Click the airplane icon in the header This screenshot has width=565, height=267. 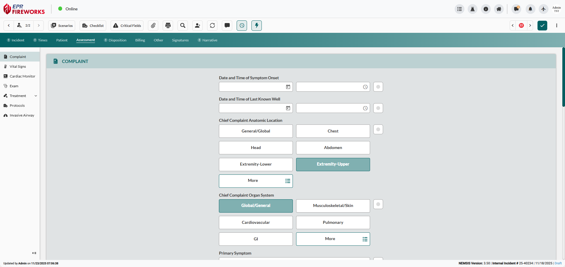pyautogui.click(x=543, y=9)
